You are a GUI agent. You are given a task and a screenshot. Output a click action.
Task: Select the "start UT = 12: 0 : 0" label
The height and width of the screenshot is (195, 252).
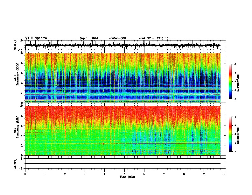(154, 38)
